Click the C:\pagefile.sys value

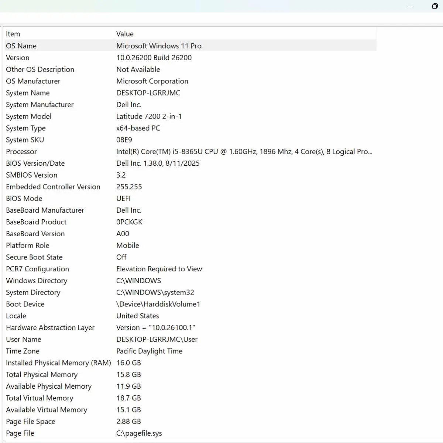(x=139, y=433)
